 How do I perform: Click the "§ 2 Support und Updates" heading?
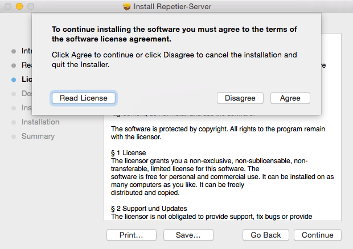point(149,208)
